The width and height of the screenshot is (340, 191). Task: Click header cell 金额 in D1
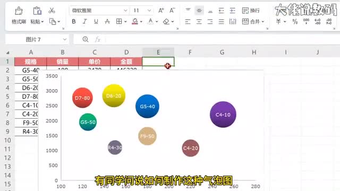pos(126,62)
